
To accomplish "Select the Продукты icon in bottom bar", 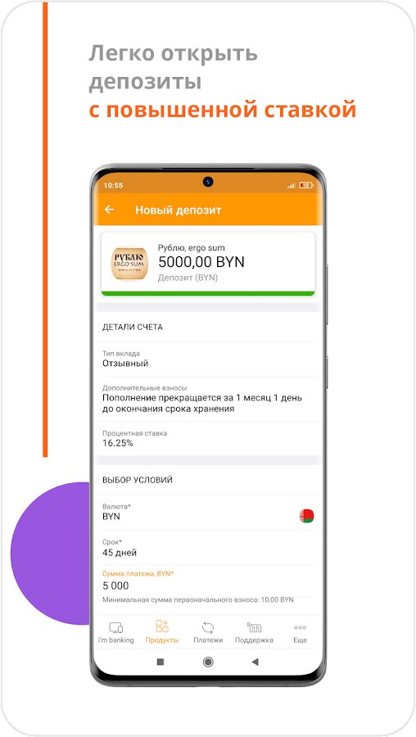I will (162, 626).
